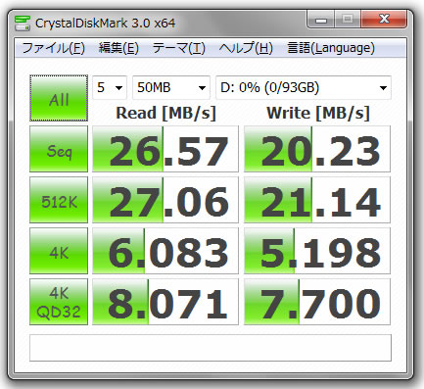
Task: Click the Seq write result 20.23
Action: point(317,149)
